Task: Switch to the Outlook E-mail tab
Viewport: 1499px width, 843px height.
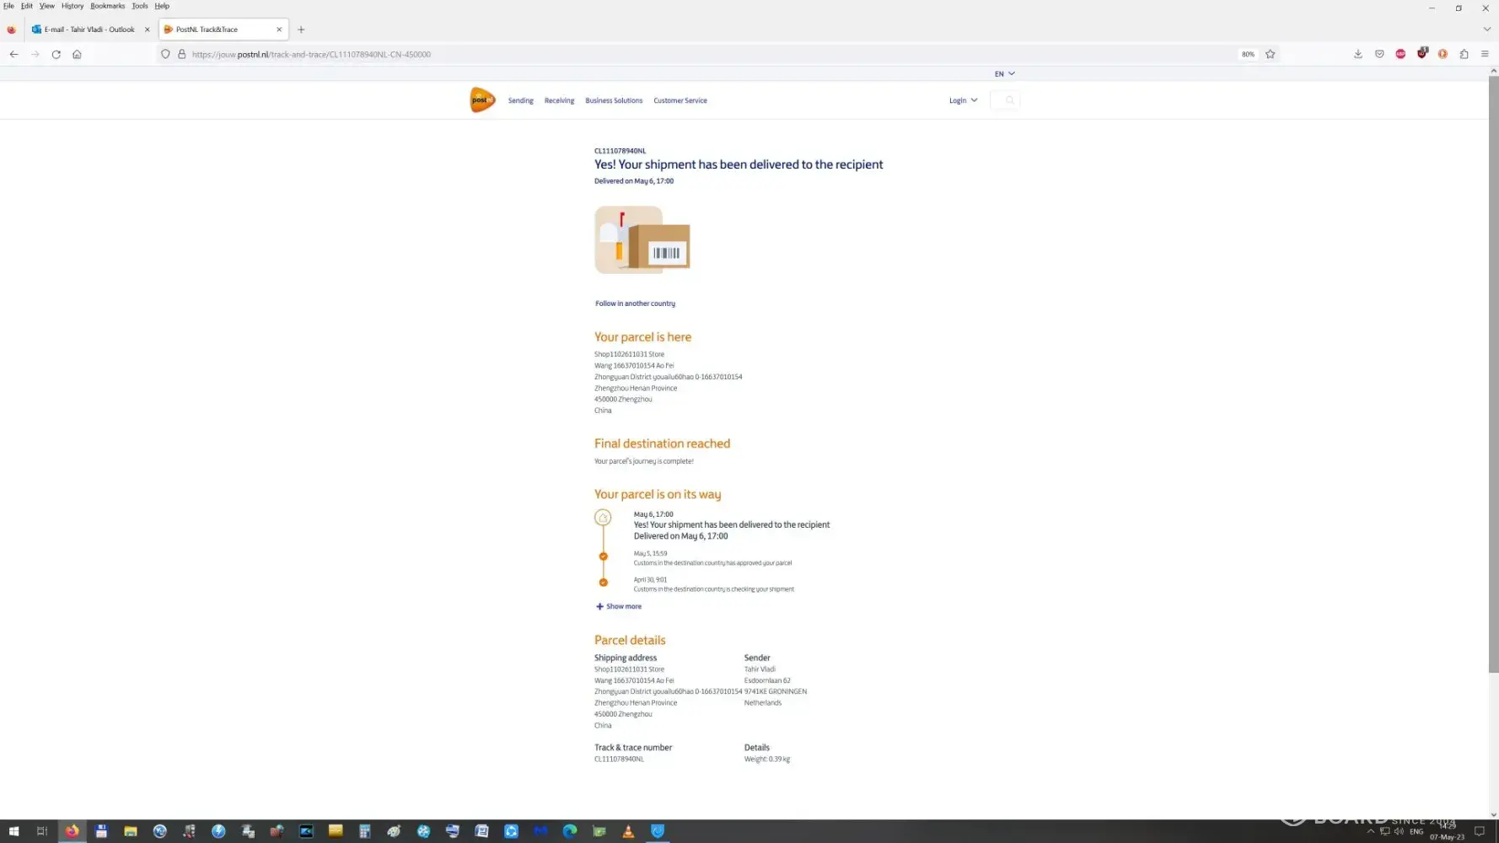Action: (89, 30)
